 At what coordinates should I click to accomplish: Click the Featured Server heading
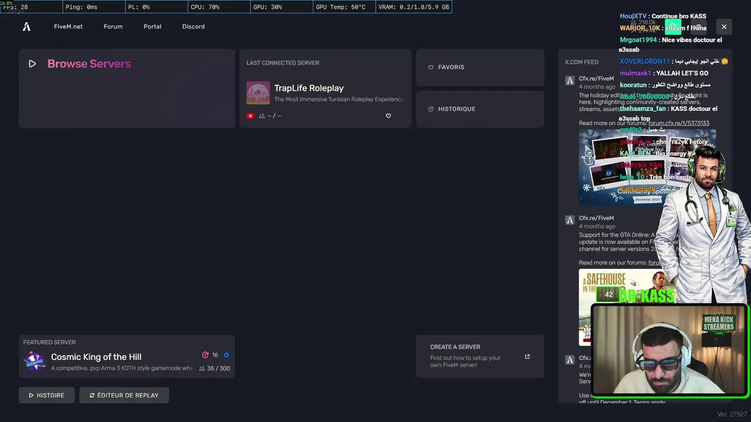coord(49,342)
